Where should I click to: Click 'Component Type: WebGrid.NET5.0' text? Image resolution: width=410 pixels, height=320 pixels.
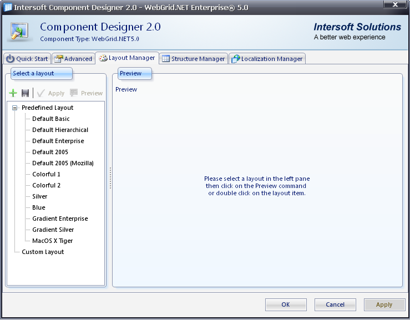(x=89, y=39)
